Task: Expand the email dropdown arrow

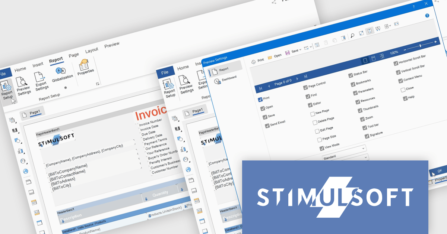Action: tap(311, 46)
